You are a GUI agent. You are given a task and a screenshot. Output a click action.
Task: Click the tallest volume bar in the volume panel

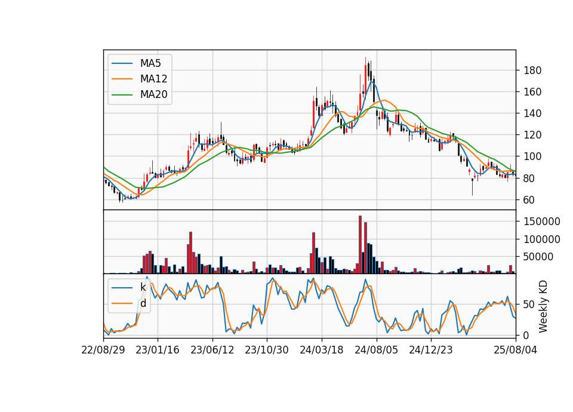[360, 245]
